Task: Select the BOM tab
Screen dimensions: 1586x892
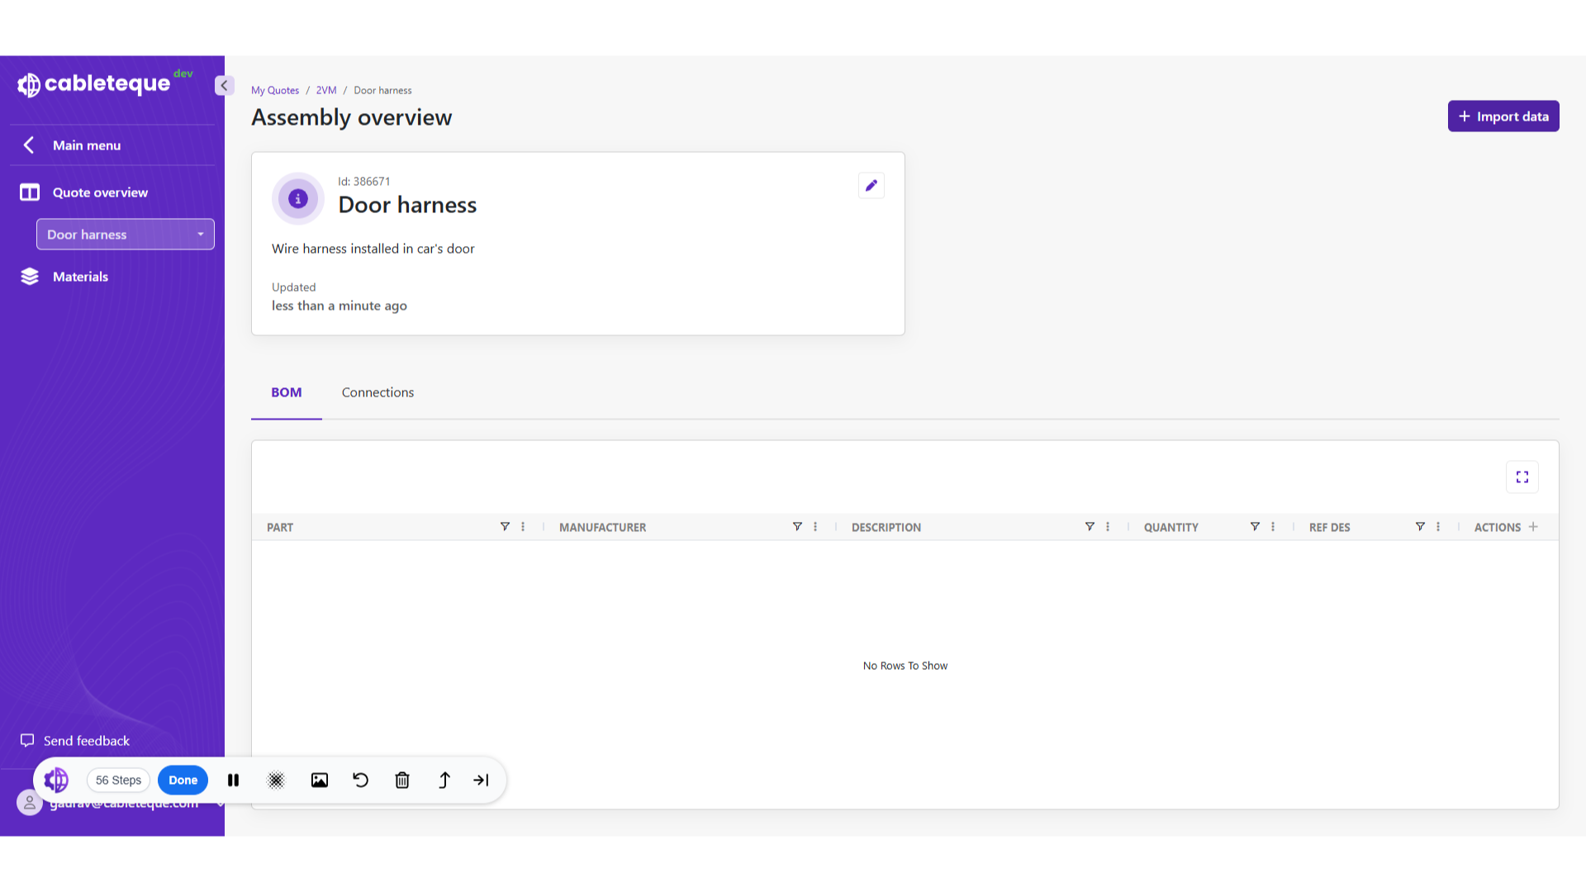Action: coord(286,392)
